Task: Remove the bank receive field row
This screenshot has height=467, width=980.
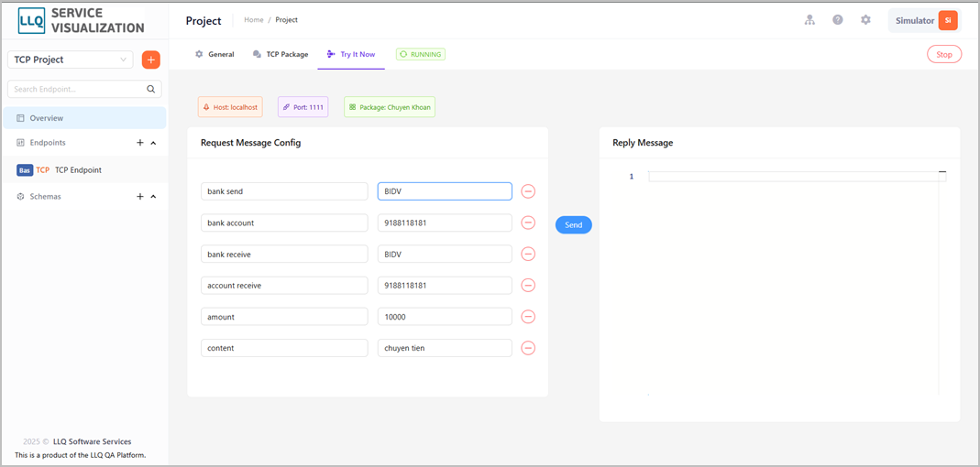Action: tap(528, 255)
